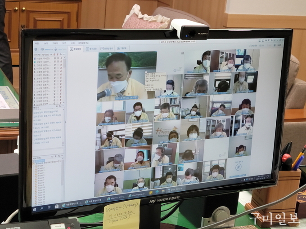Image resolution: width=306 pixels, height=229 pixels.
Task: Open the Microsoft Store taskbar icon
Action: point(56,207)
